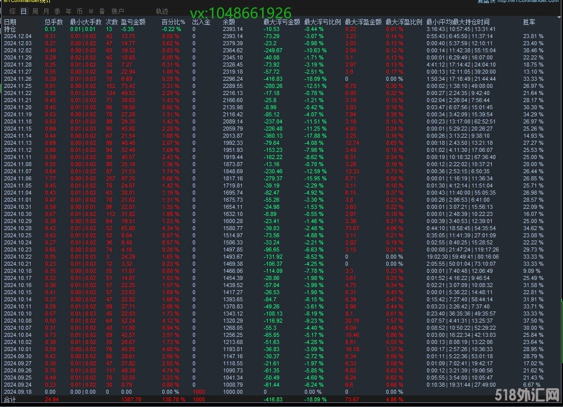This screenshot has width=563, height=407.
Task: Sort by the 胜率 column header
Action: click(529, 22)
